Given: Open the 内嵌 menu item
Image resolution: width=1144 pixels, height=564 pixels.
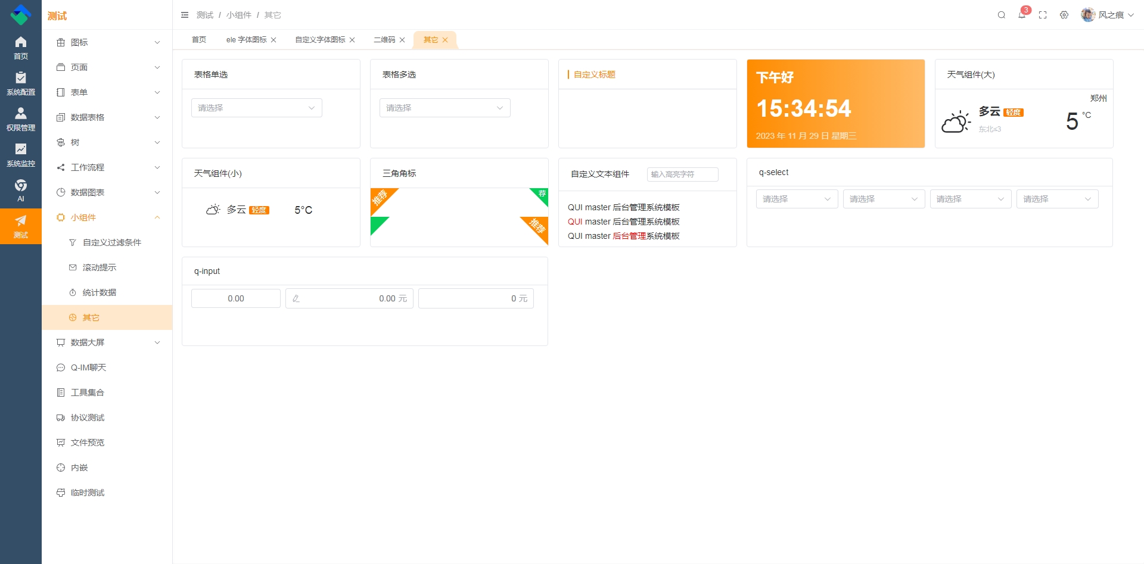Looking at the screenshot, I should pos(107,468).
